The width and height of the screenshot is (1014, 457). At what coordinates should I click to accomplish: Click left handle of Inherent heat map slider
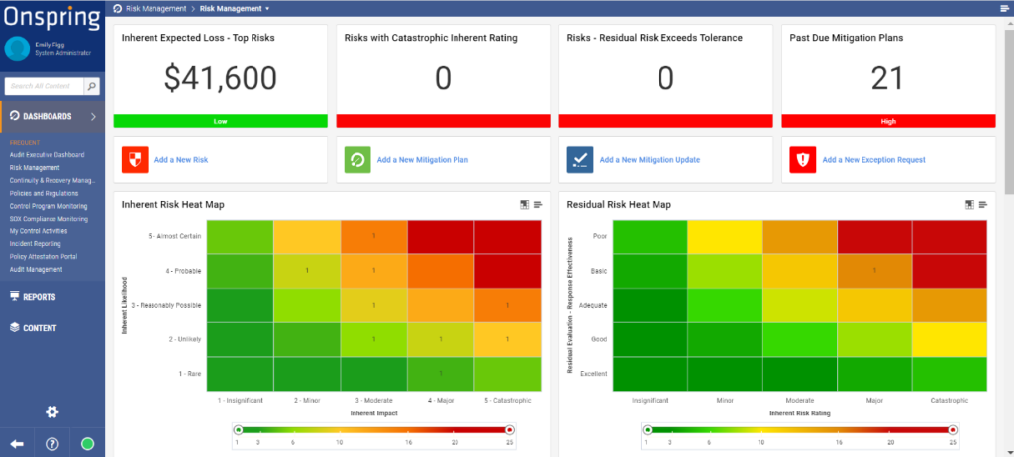[238, 430]
